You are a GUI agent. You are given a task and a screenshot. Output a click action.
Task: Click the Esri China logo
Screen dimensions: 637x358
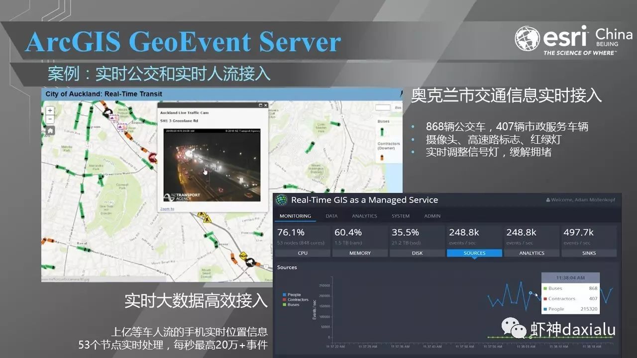tap(573, 40)
